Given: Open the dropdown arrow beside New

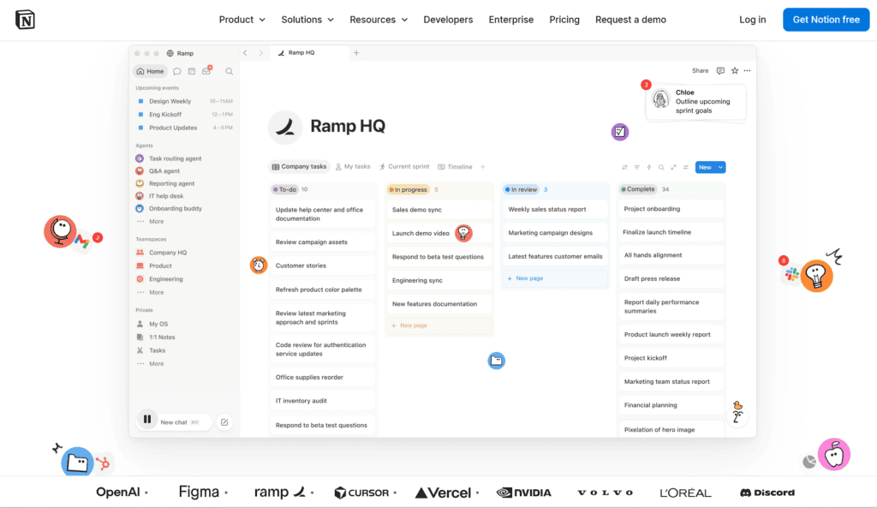Looking at the screenshot, I should [x=720, y=167].
